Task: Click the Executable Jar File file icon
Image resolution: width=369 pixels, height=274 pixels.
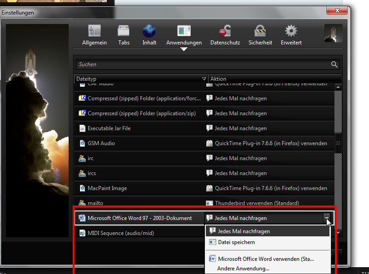Action: click(82, 128)
